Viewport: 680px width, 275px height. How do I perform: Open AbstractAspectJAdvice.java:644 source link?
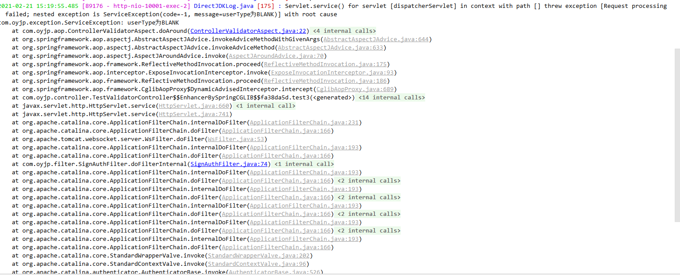coord(376,39)
